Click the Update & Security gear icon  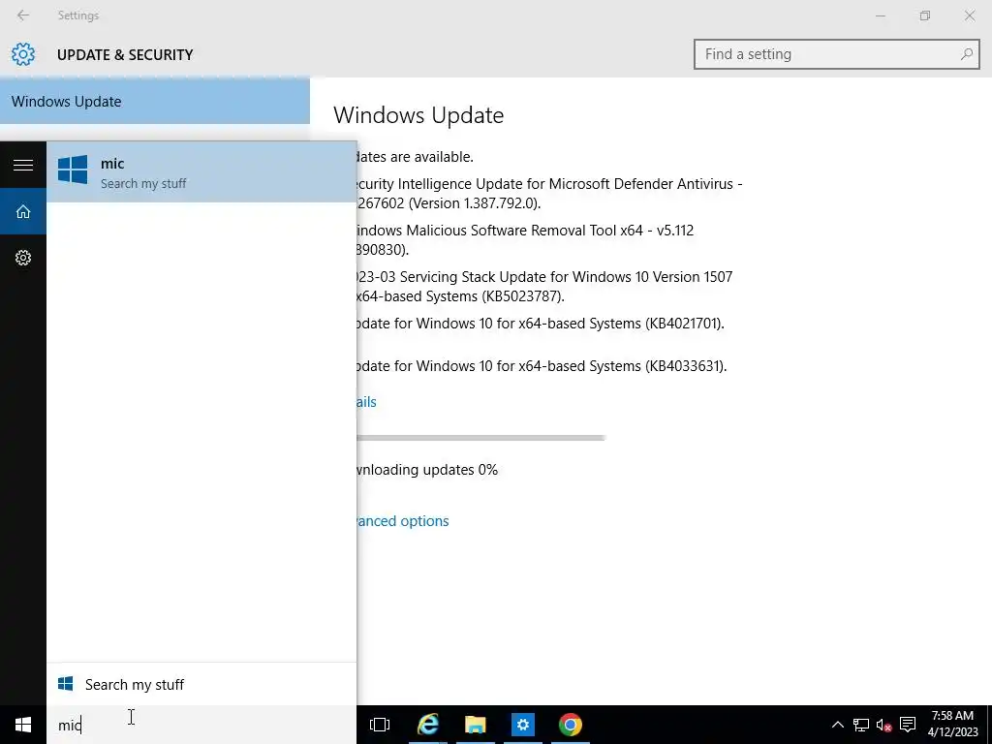tap(23, 54)
